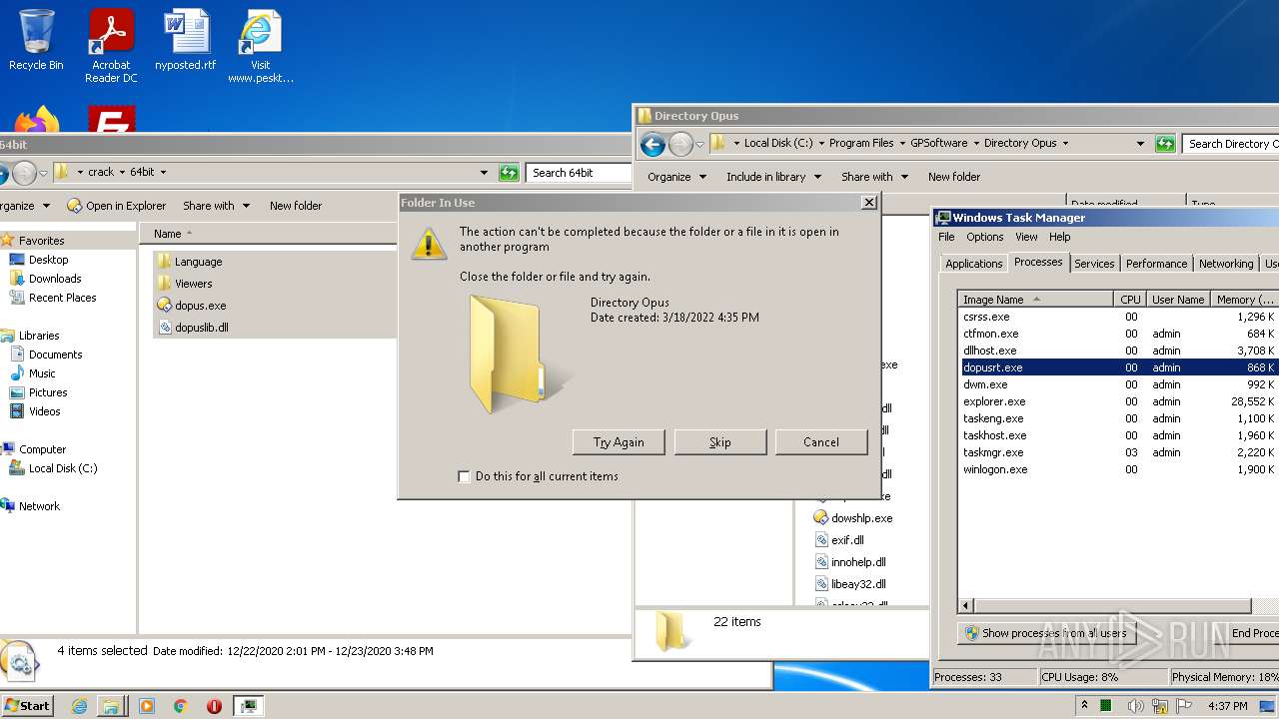Open Music library
This screenshot has width=1279, height=719.
42,373
